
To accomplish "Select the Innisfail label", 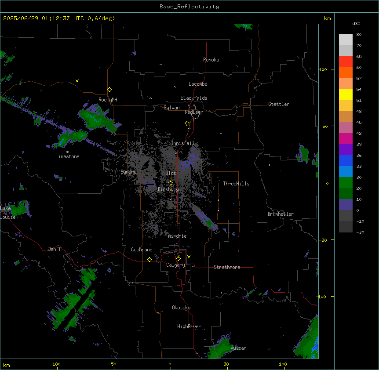I will 183,143.
